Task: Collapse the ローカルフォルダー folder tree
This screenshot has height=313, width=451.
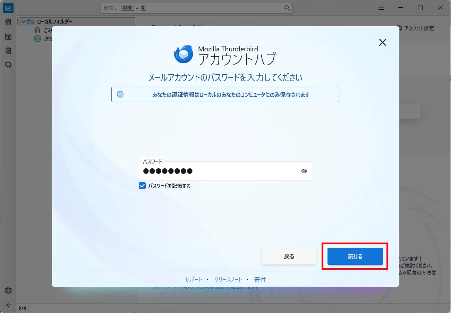Action: [x=23, y=22]
